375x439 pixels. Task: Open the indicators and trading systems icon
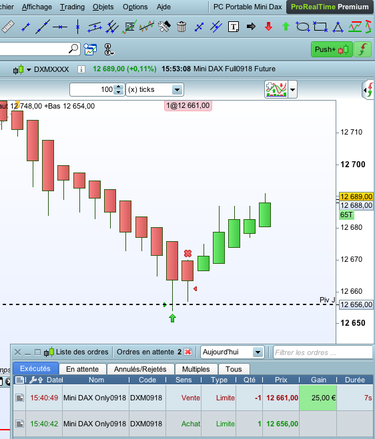[276, 89]
